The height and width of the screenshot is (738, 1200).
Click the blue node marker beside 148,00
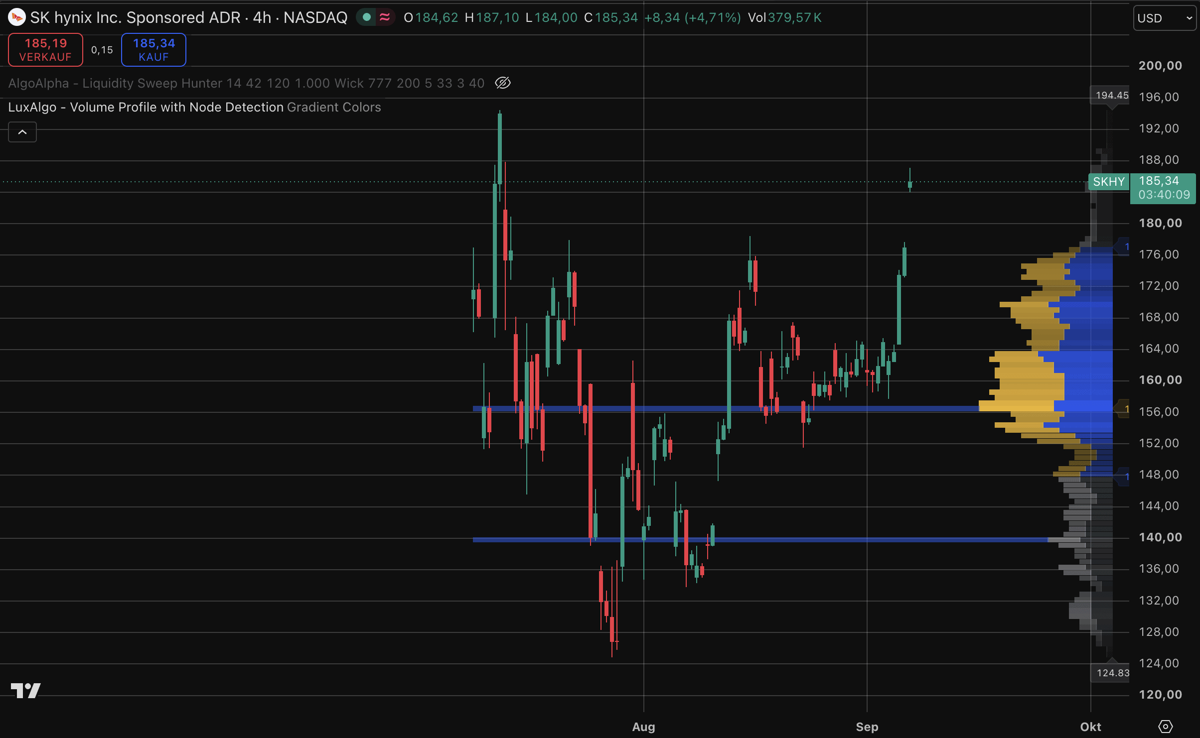point(1122,477)
